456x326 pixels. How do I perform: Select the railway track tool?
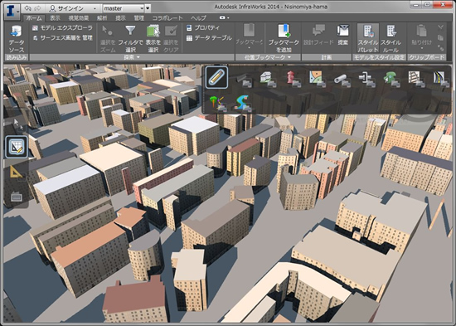point(416,79)
